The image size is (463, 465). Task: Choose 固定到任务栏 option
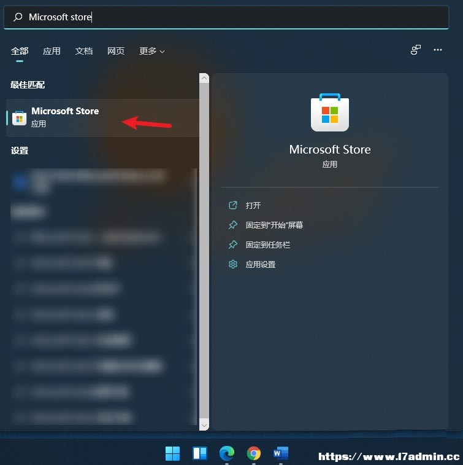tap(267, 244)
